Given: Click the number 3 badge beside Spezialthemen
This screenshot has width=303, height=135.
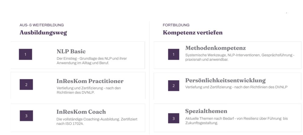Looking at the screenshot, I should [x=173, y=118].
